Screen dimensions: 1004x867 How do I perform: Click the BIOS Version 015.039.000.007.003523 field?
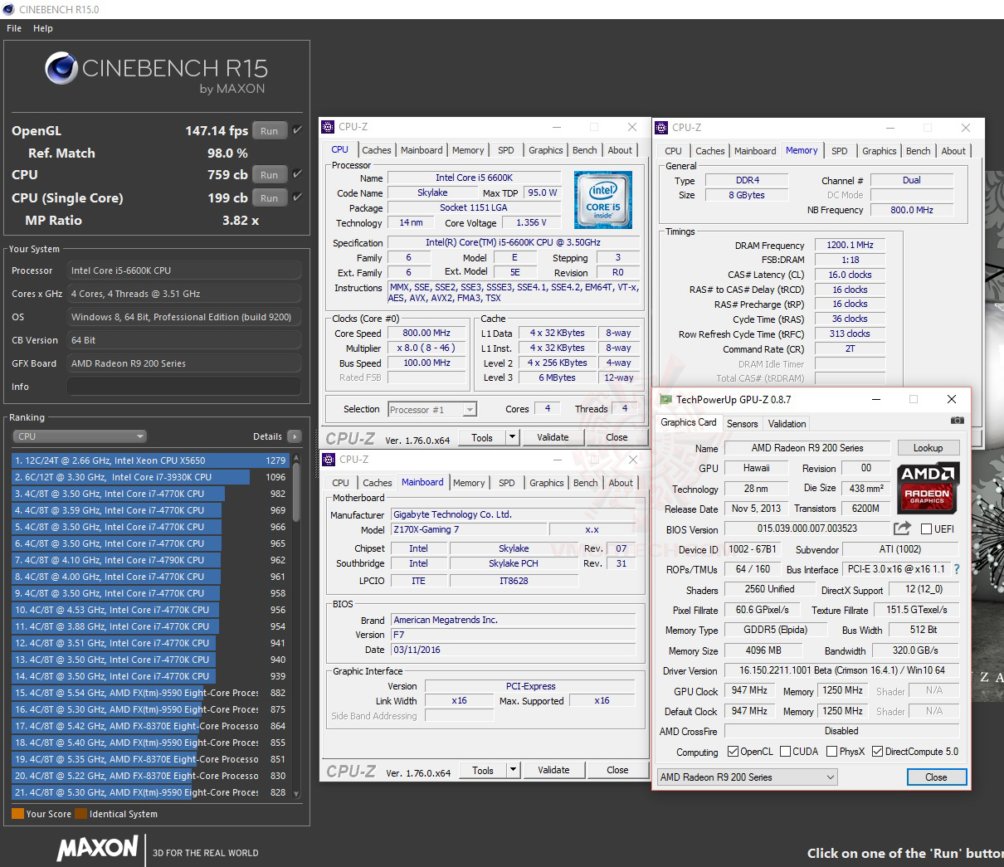[807, 528]
